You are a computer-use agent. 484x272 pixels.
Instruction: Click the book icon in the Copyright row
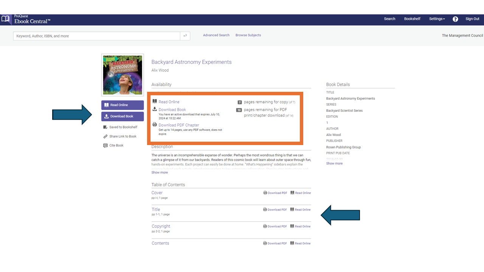coord(292,226)
